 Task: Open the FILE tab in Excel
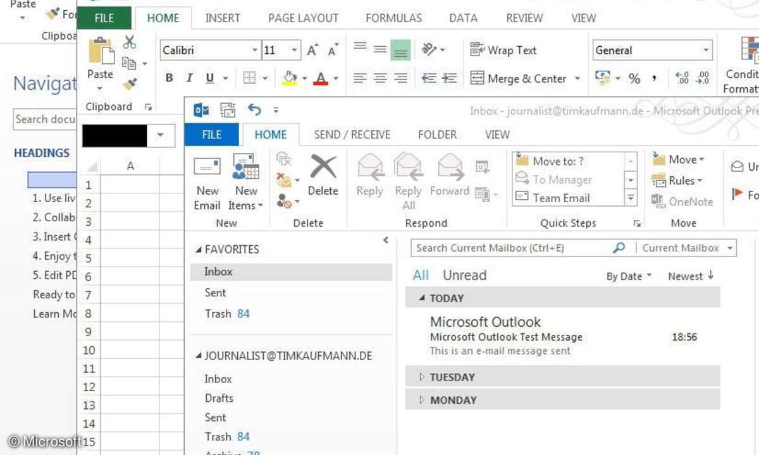tap(104, 18)
